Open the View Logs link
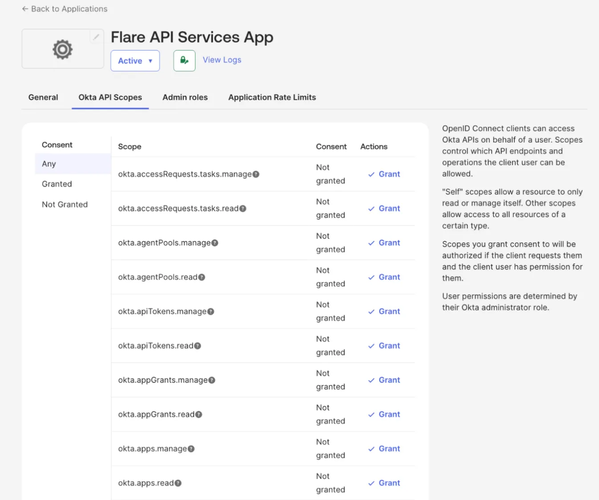 coord(222,60)
